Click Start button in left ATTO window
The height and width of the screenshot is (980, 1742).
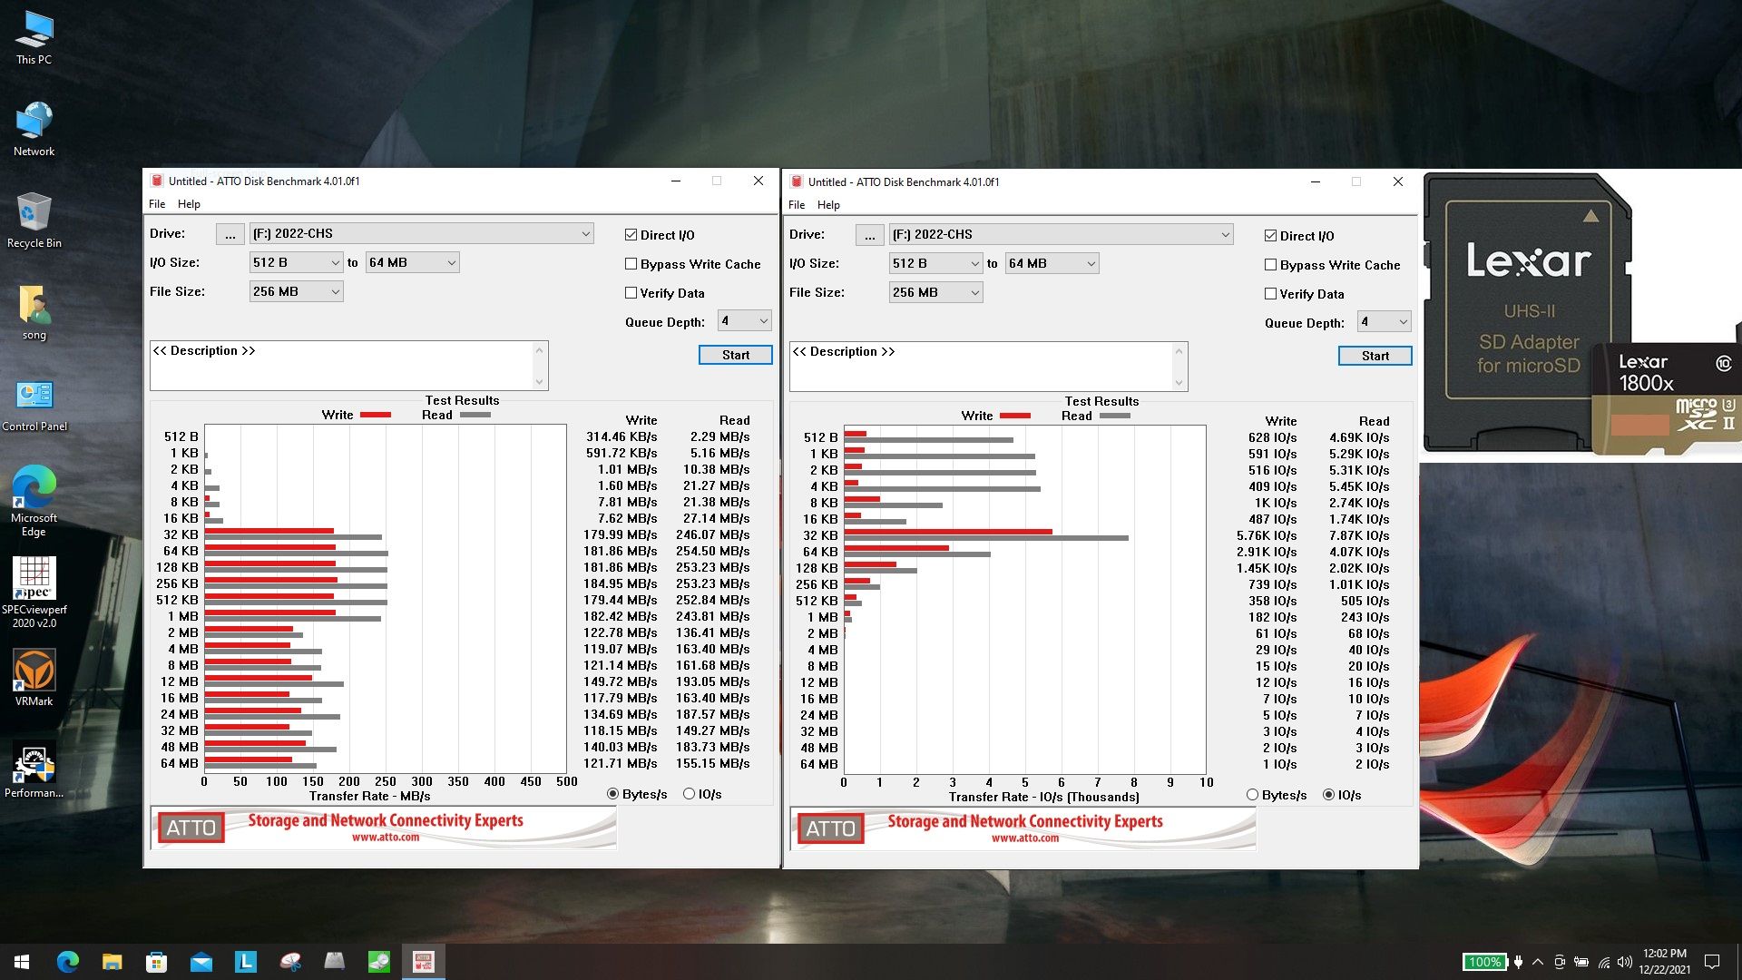pos(736,355)
